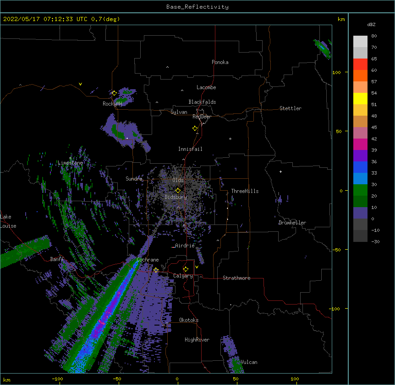The image size is (395, 385).
Task: Select the Lake Louise label
Action: tap(8, 221)
